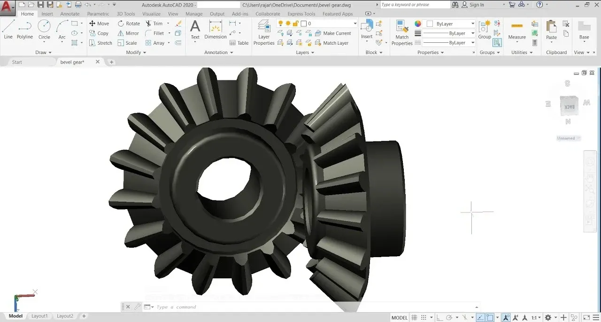601x322 pixels.
Task: Activate the Rotate tool
Action: pyautogui.click(x=128, y=23)
